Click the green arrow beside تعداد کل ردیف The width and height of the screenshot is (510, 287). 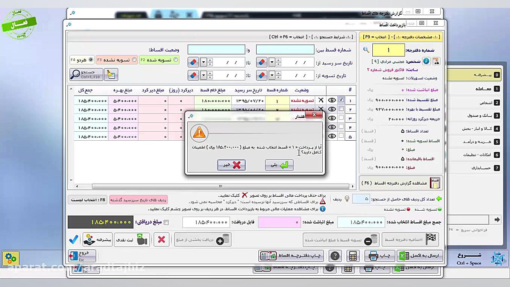coord(439,199)
